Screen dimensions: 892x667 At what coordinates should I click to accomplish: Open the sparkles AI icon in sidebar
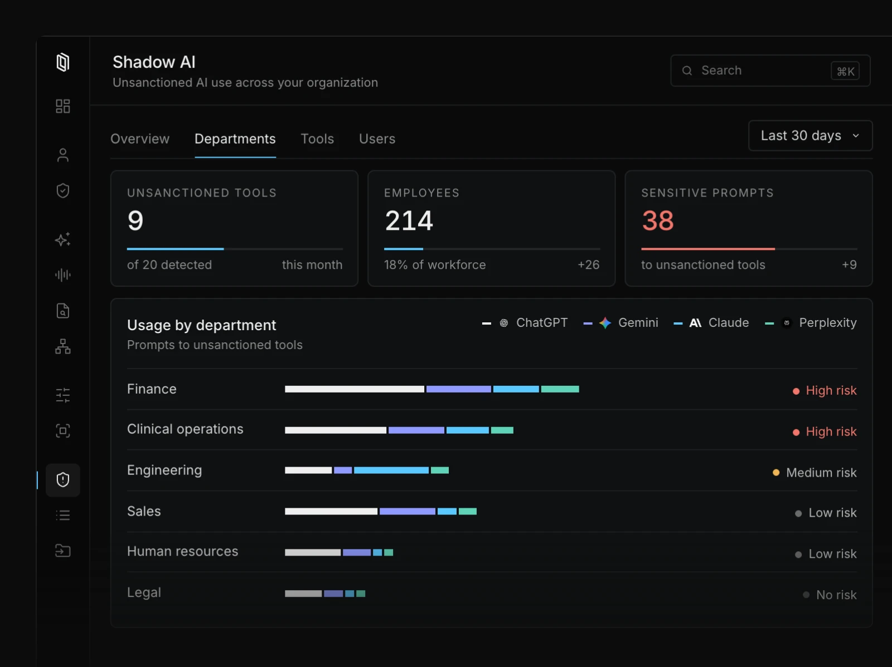[63, 239]
